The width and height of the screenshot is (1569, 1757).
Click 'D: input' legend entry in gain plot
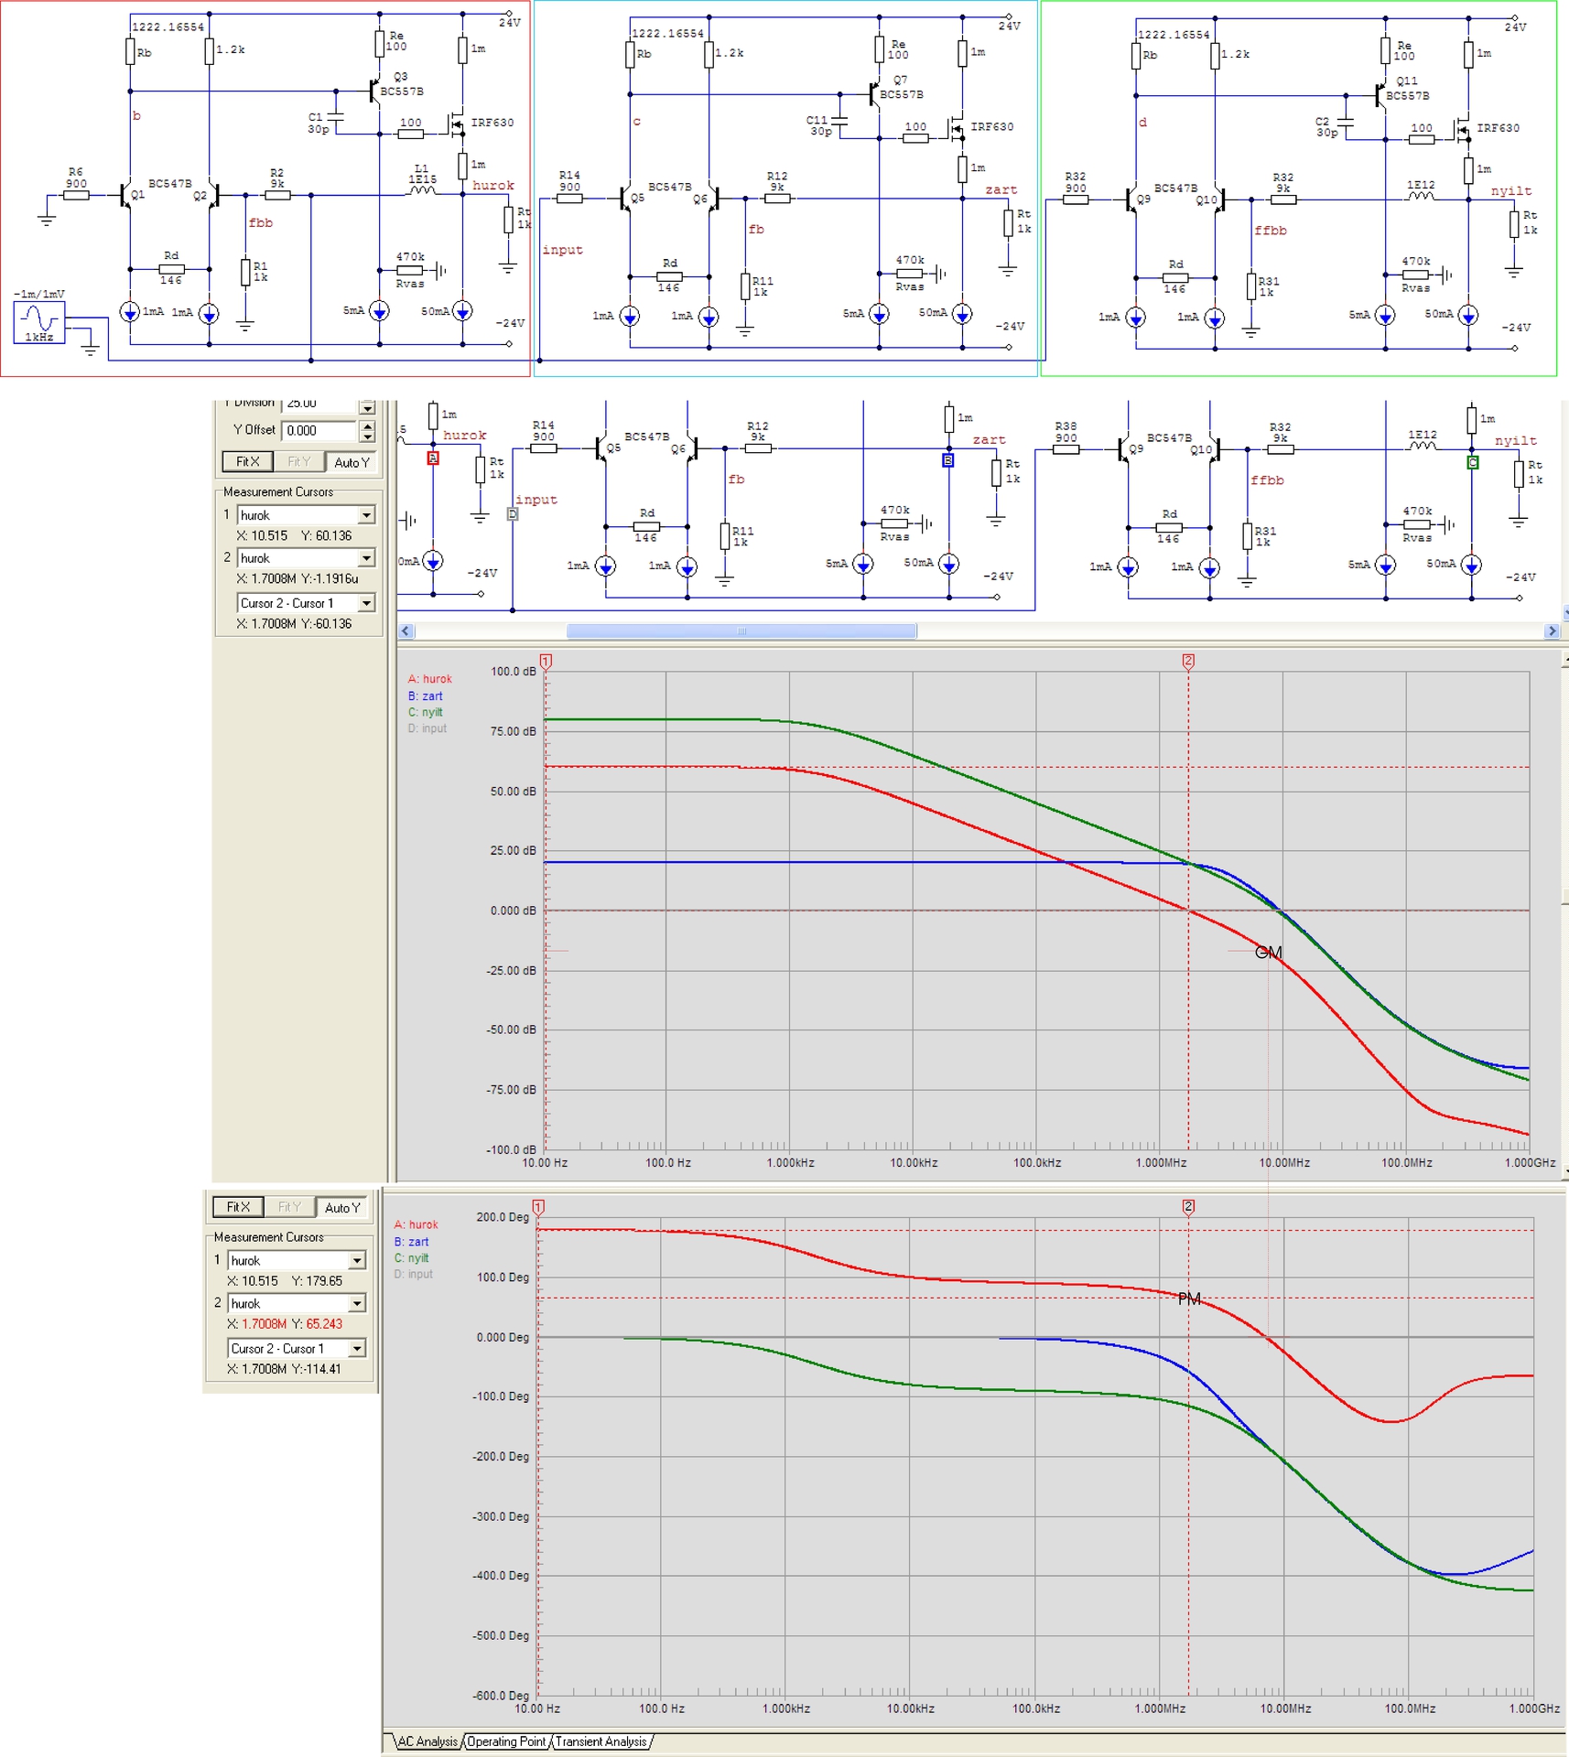(x=427, y=728)
